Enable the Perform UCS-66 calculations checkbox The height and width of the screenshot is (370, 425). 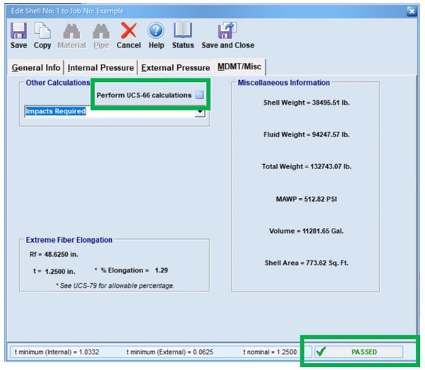pos(200,95)
